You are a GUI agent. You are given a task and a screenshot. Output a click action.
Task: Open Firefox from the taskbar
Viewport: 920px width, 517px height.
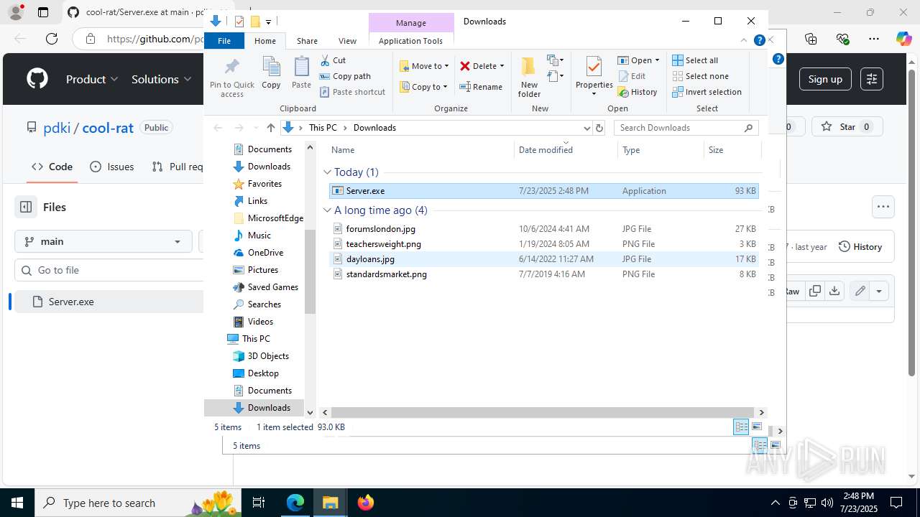click(x=366, y=503)
